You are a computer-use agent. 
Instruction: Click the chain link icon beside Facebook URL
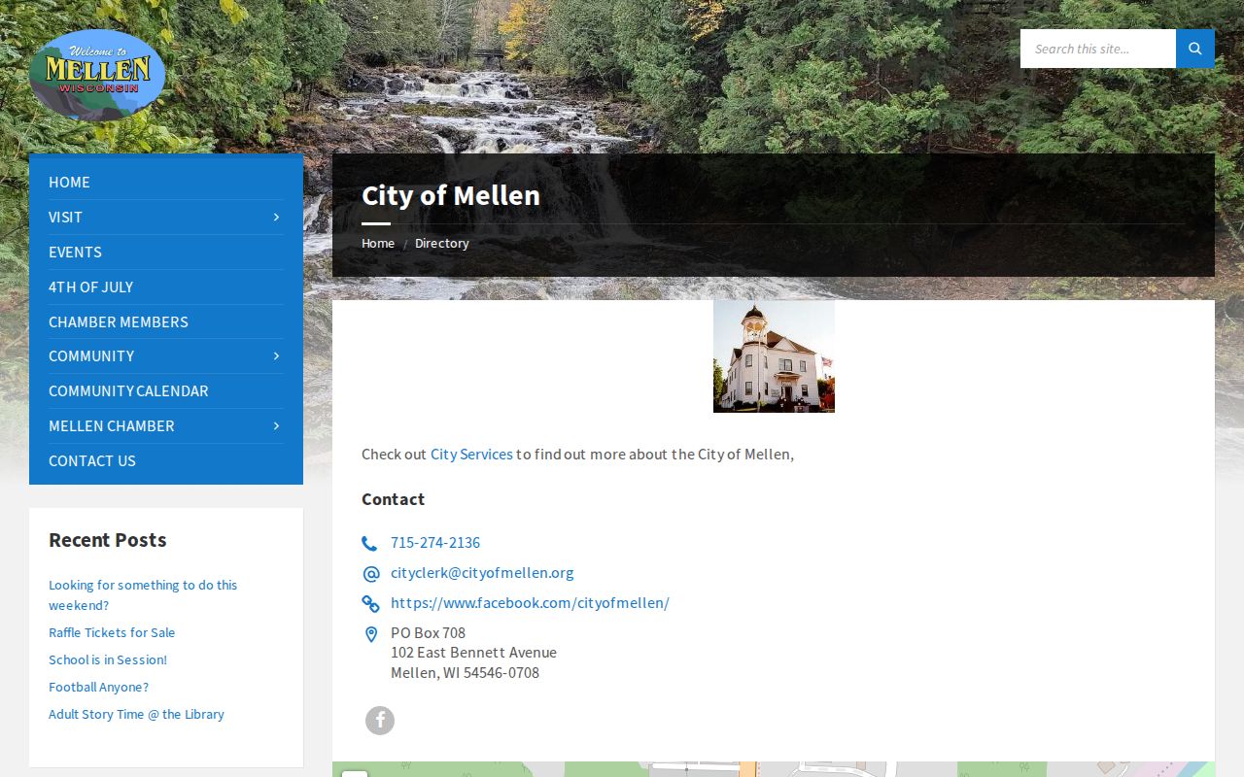370,603
